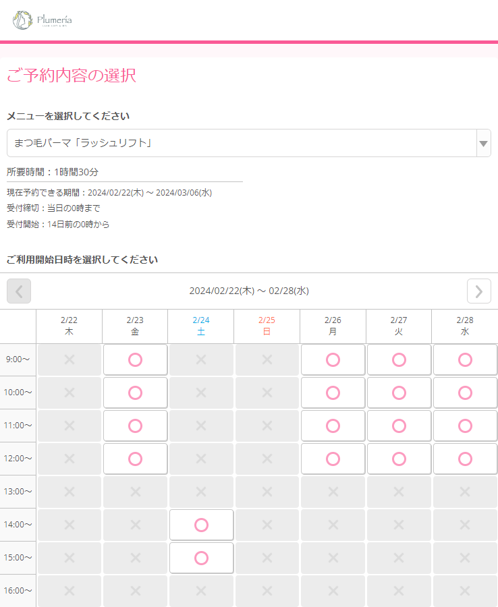Image resolution: width=498 pixels, height=607 pixels.
Task: Click the 9:00～ row label
Action: tap(18, 359)
